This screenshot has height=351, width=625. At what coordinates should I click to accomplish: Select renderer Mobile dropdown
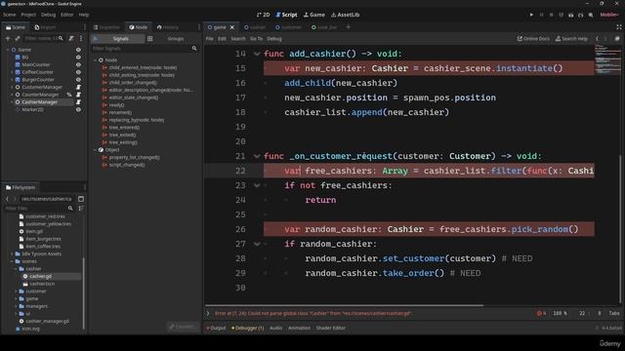click(x=609, y=15)
